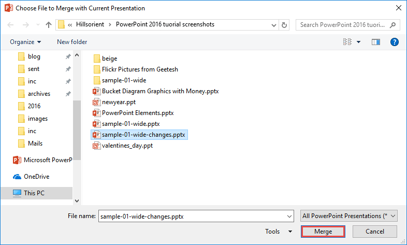Viewport: 407px width, 245px height.
Task: Refresh the current folder view
Action: [x=284, y=25]
